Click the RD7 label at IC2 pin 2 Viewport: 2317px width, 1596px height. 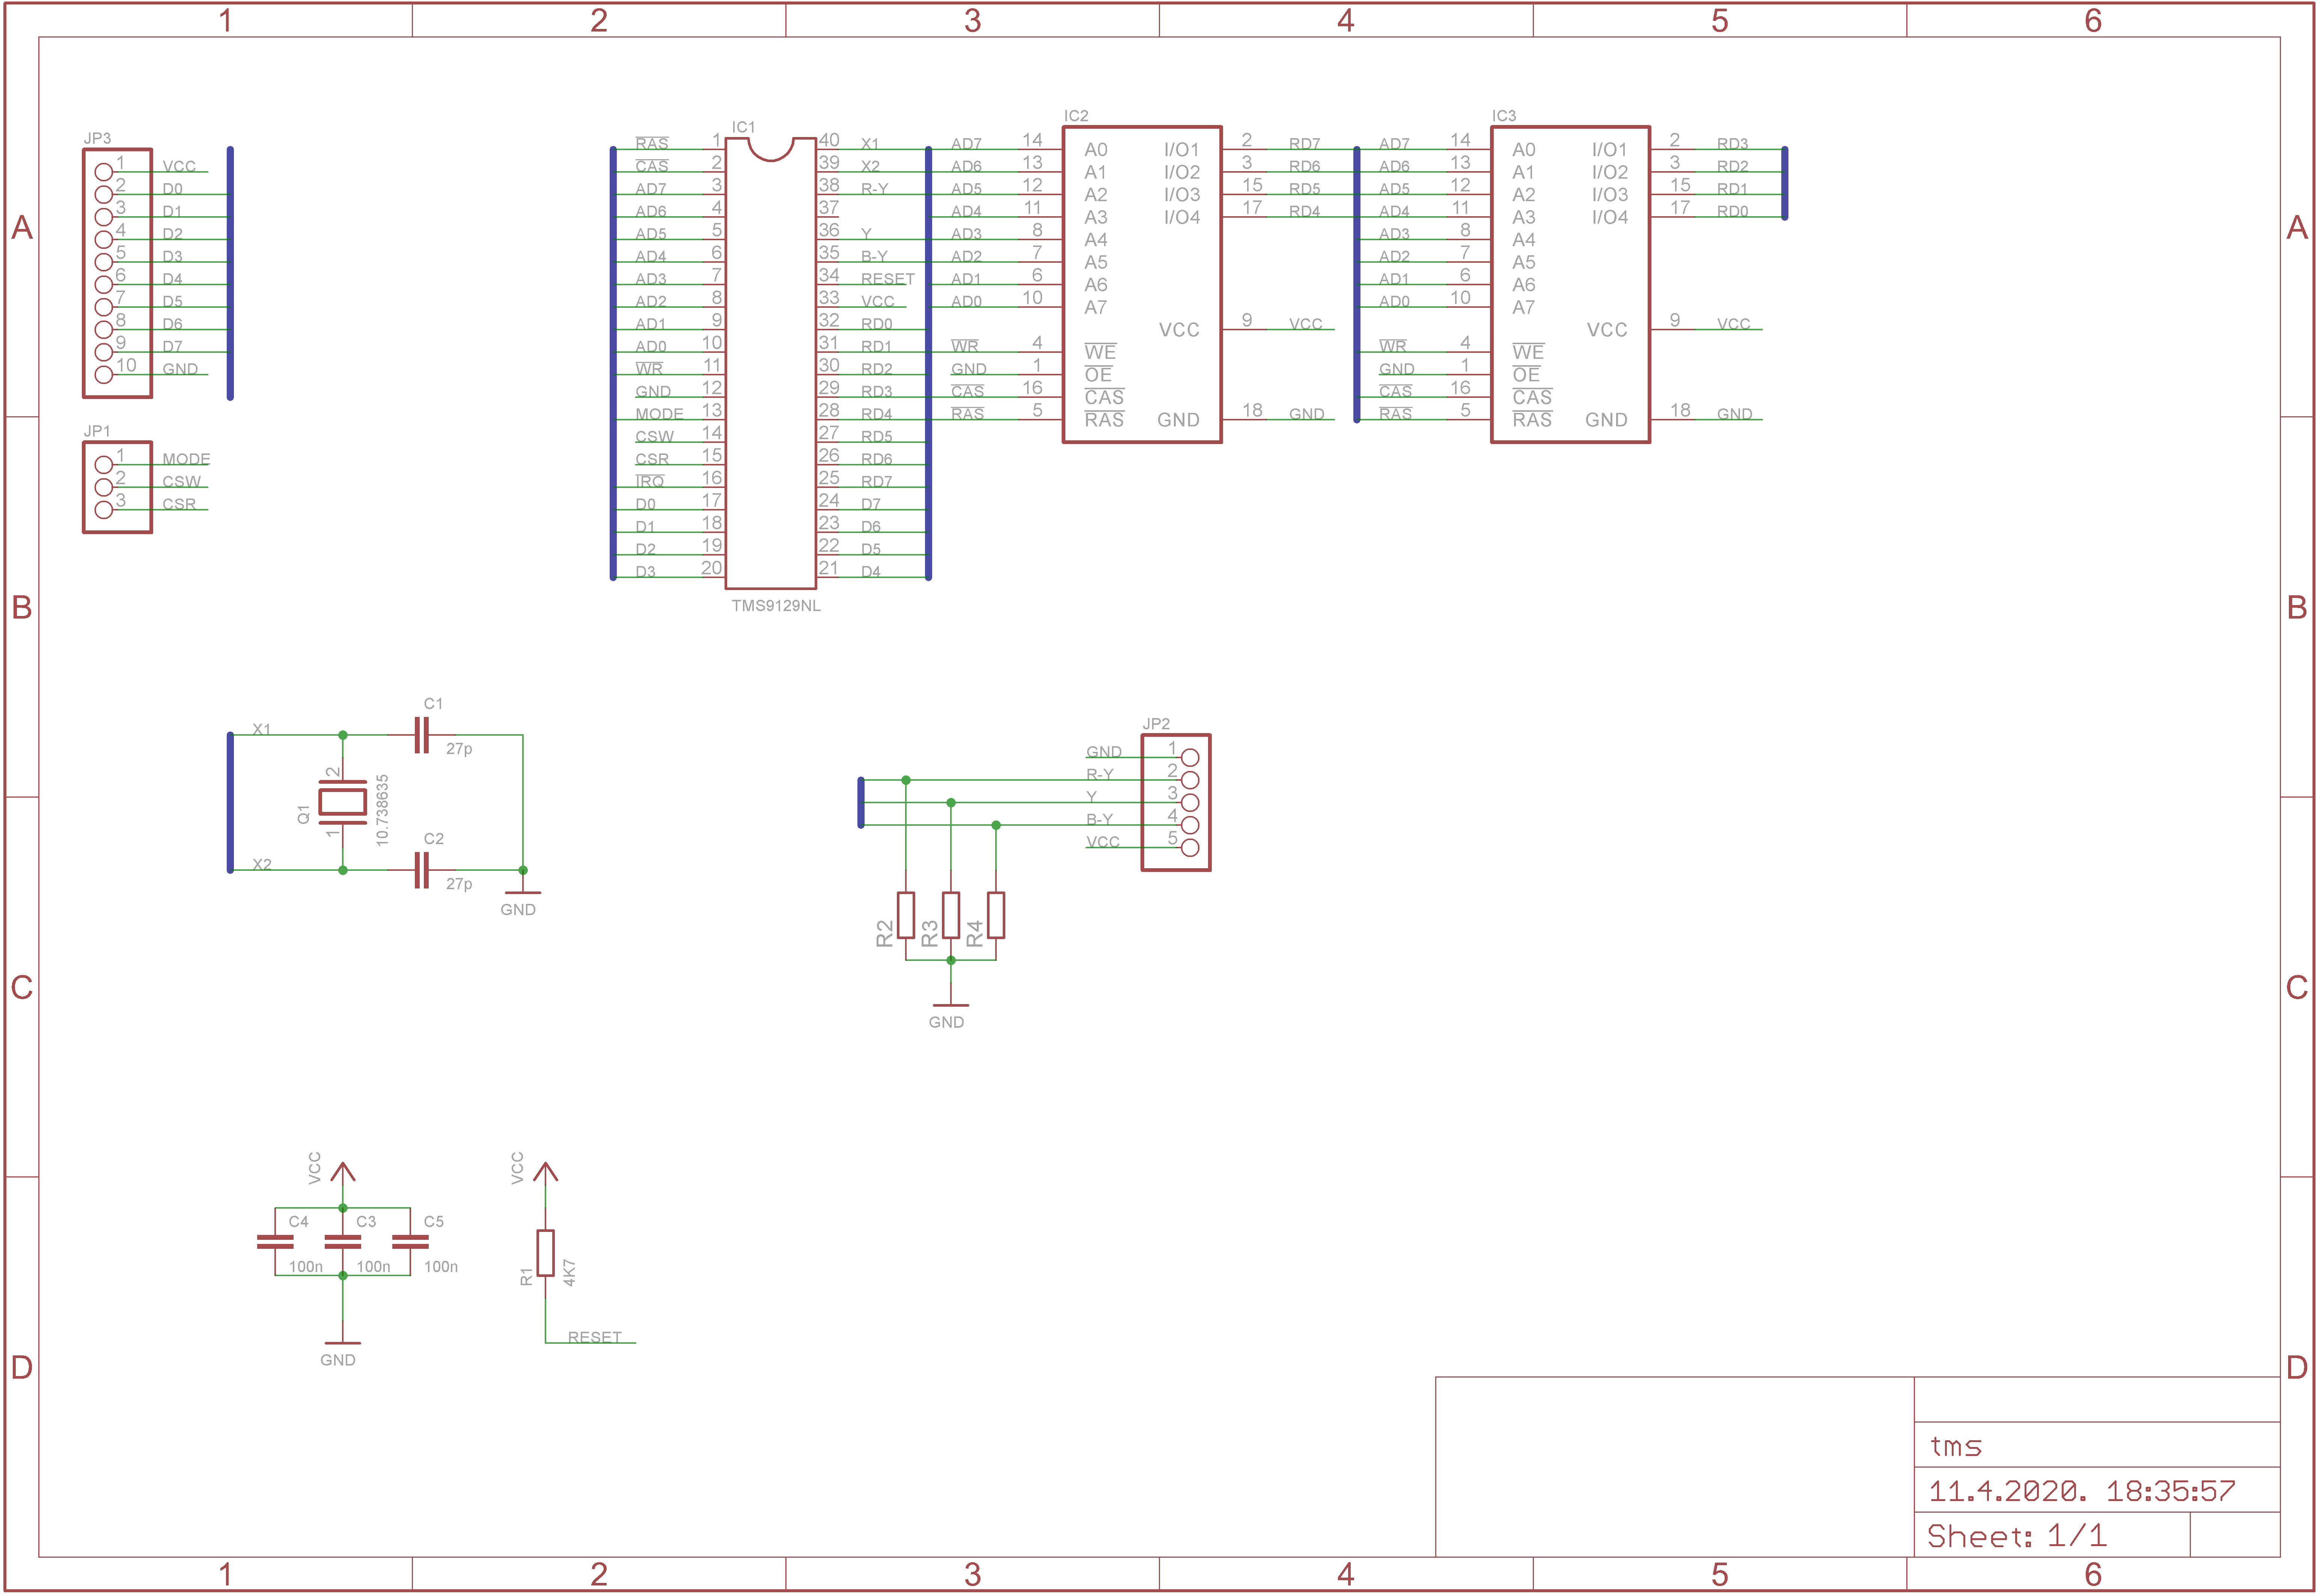[x=1304, y=144]
